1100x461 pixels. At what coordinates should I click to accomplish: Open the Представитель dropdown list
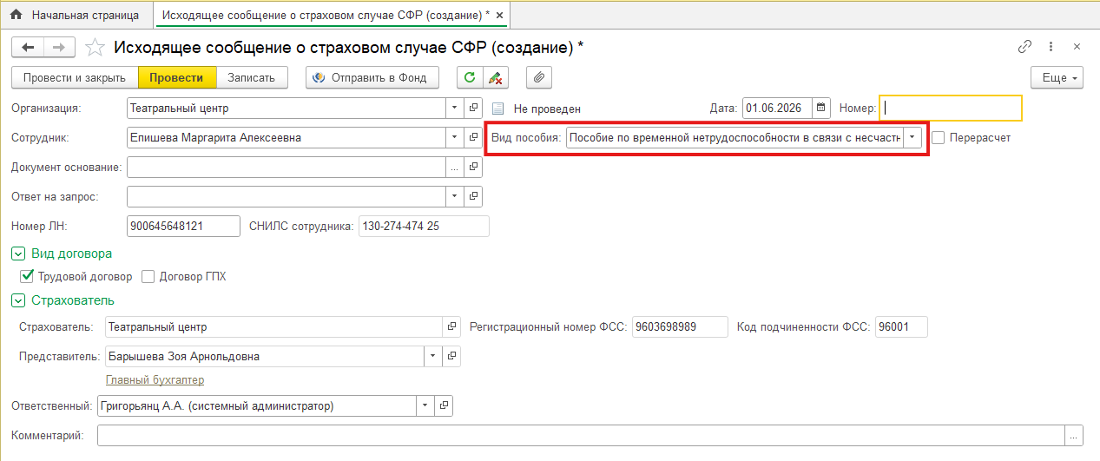(433, 356)
